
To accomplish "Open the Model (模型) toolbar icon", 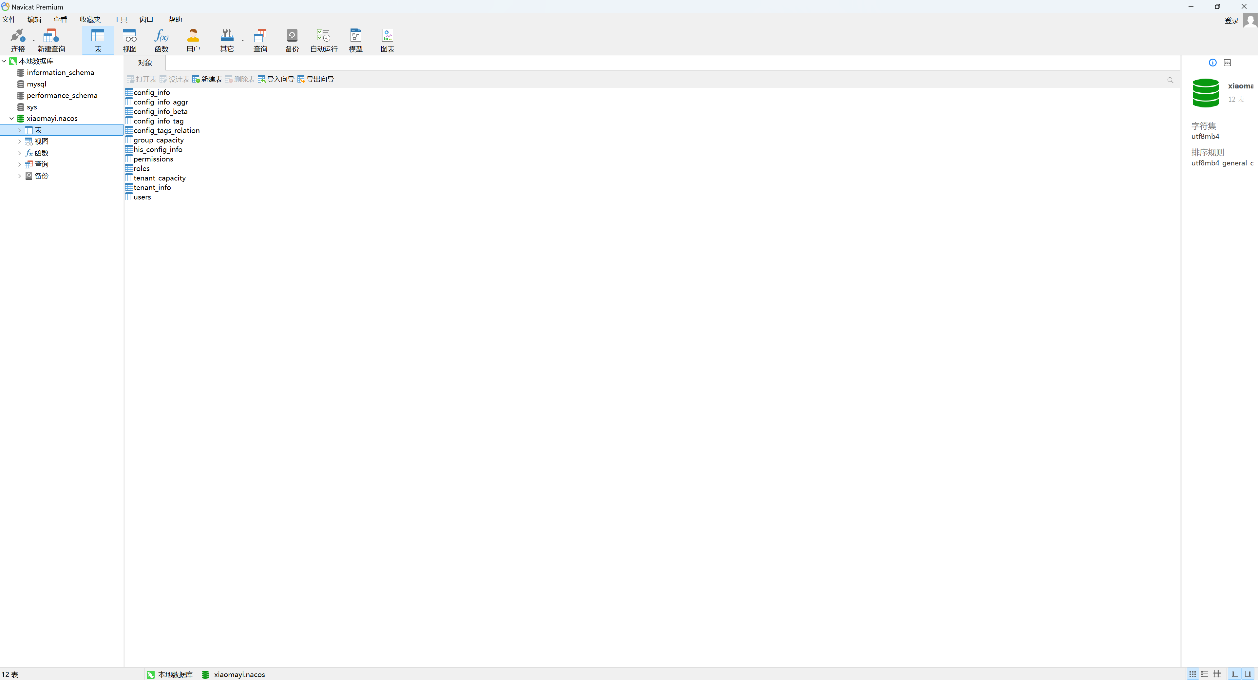I will (x=355, y=41).
